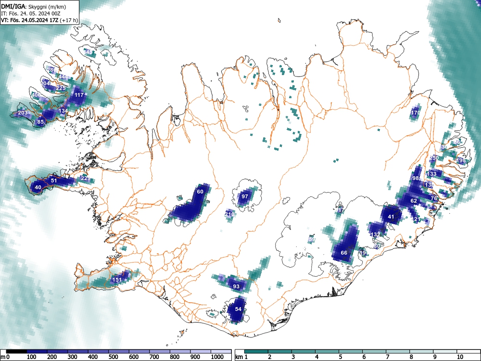This screenshot has height=361, width=481.
Task: Click the visibility value 198 in the Eastfjords
Action: point(461,160)
